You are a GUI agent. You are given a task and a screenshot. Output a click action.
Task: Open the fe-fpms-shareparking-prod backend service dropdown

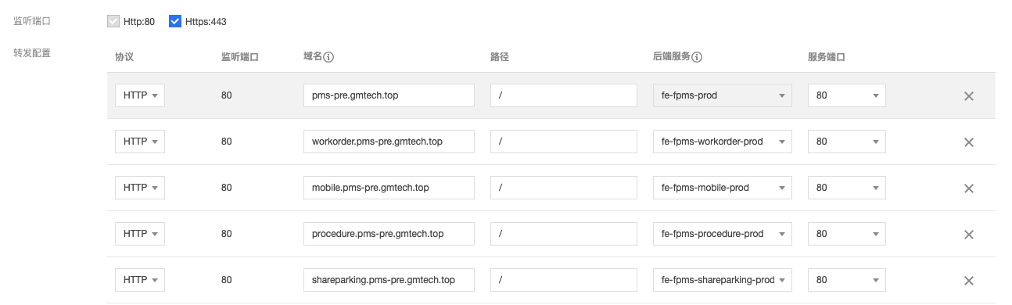[x=723, y=280]
